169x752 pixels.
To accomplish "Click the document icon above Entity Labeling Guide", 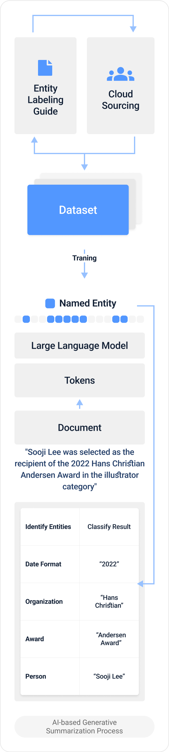I will (x=45, y=68).
